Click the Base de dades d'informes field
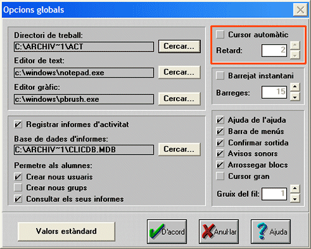The width and height of the screenshot is (311, 249). pyautogui.click(x=84, y=150)
